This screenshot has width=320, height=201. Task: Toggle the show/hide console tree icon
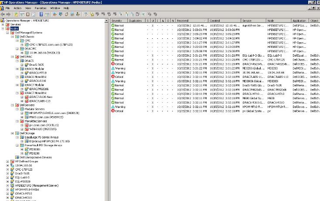(22, 14)
